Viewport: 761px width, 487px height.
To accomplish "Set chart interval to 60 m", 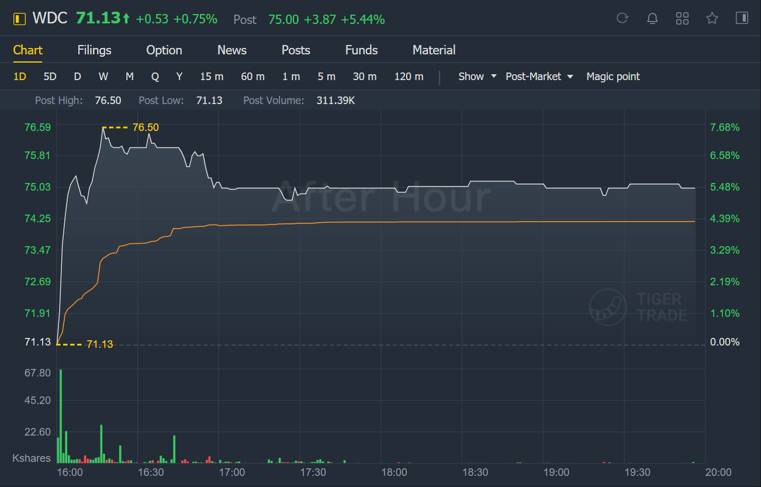I will click(252, 77).
